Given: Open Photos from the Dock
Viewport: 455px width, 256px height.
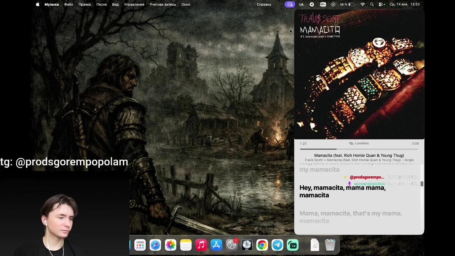Looking at the screenshot, I should click(x=171, y=245).
